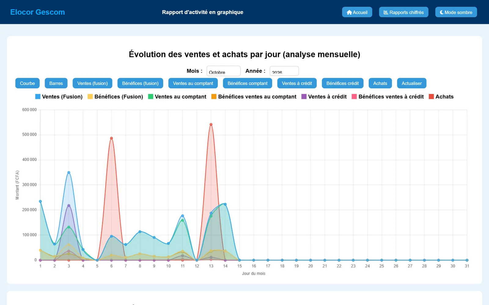This screenshot has height=305, width=489.
Task: Click Ventes fusion point on day 3
Action: click(x=69, y=173)
